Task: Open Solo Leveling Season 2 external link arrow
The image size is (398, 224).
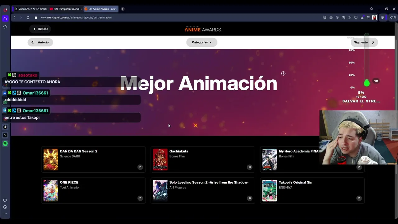Action: (x=249, y=198)
